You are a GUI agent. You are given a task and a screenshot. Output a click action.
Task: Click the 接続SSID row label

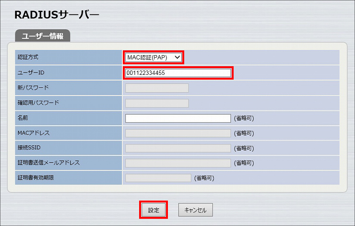29,147
